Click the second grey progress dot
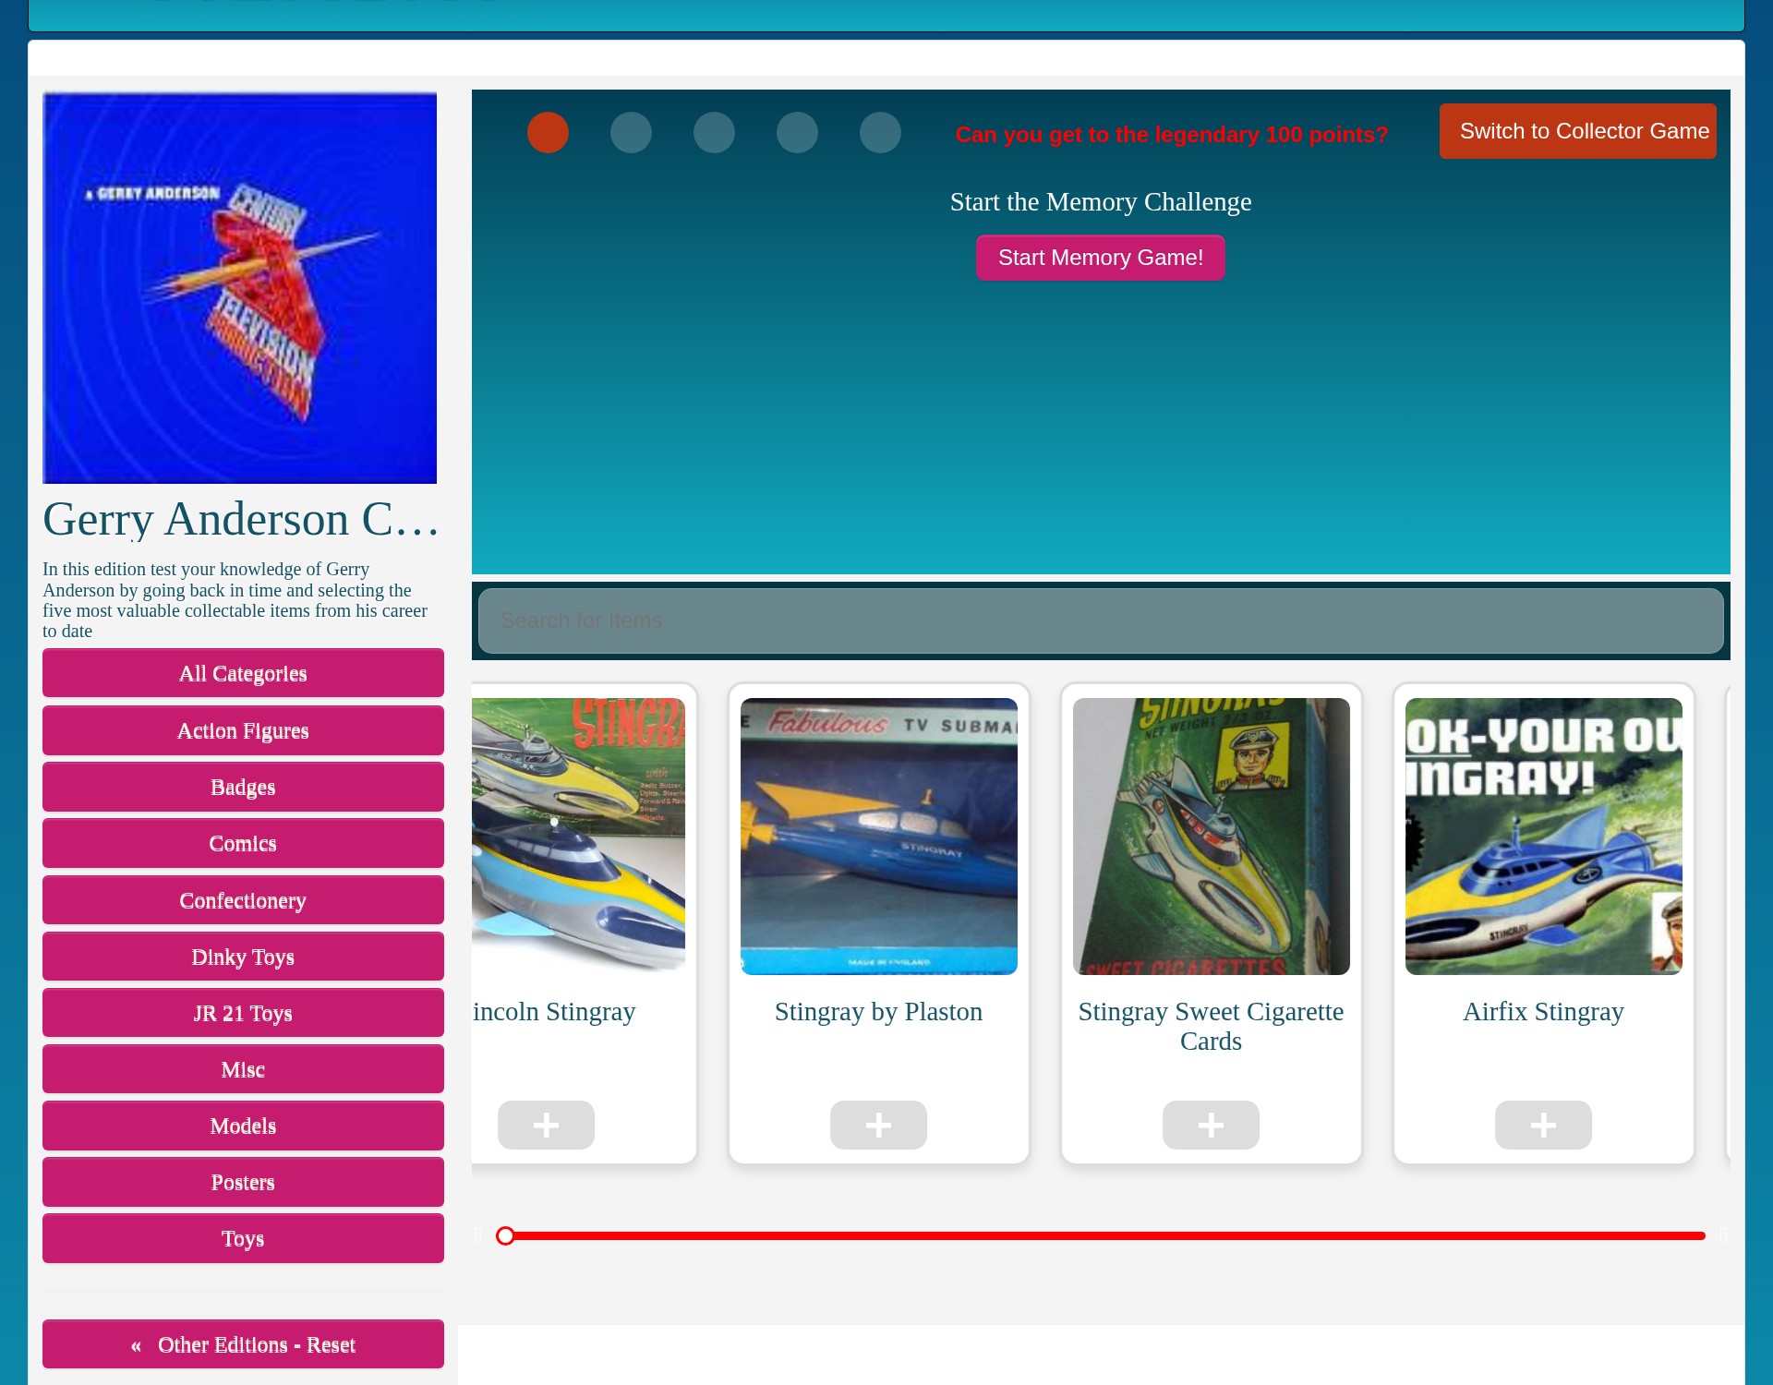 (x=631, y=132)
